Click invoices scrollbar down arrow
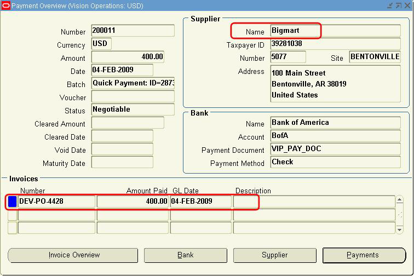Viewport: 414px width, 276px height. (399, 230)
